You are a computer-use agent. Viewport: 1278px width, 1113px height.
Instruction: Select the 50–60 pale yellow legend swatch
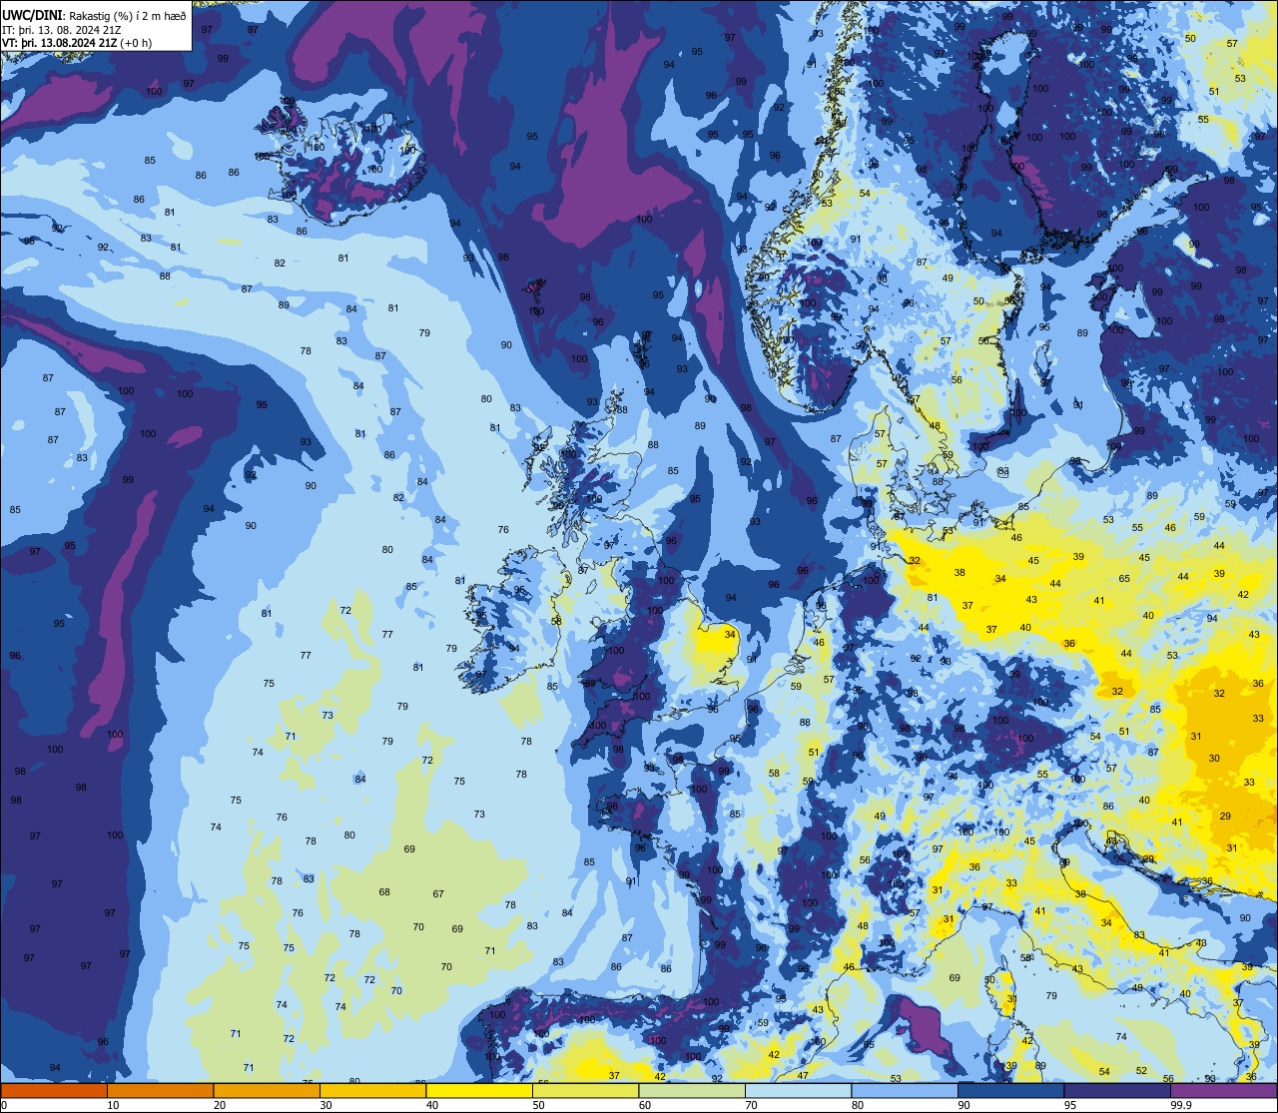tap(585, 1090)
